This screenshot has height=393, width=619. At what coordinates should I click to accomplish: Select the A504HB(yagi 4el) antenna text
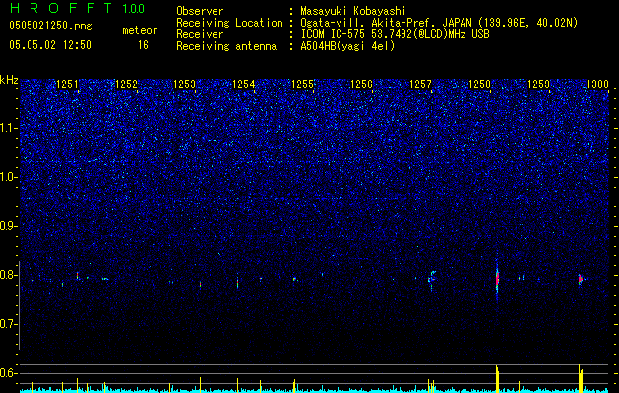(347, 46)
